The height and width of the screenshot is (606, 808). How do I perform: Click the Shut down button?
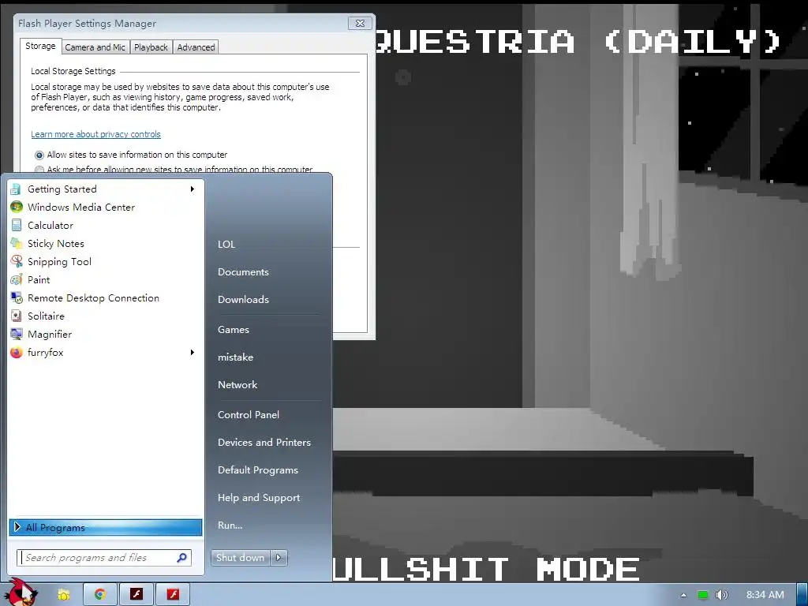[x=240, y=558]
